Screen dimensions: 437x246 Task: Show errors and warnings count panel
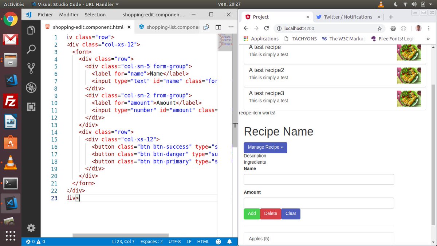36,241
